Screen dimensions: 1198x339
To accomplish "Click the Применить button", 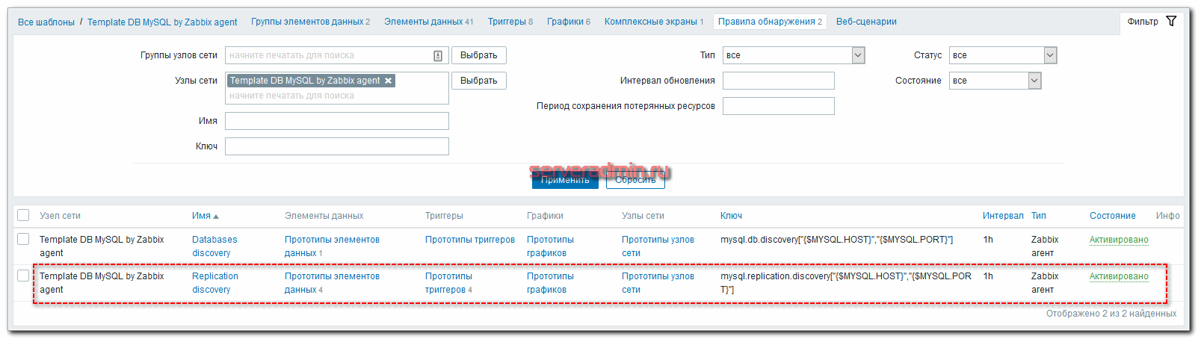I will [565, 180].
